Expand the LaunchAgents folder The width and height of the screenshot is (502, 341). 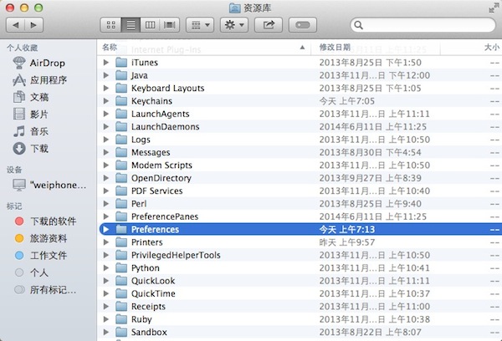106,114
